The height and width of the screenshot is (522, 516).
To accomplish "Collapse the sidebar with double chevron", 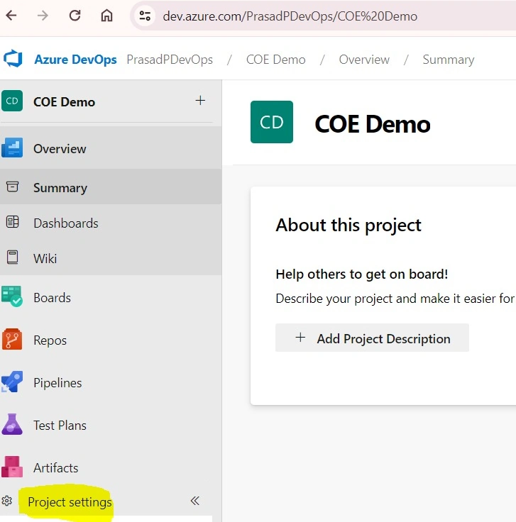I will (x=195, y=501).
